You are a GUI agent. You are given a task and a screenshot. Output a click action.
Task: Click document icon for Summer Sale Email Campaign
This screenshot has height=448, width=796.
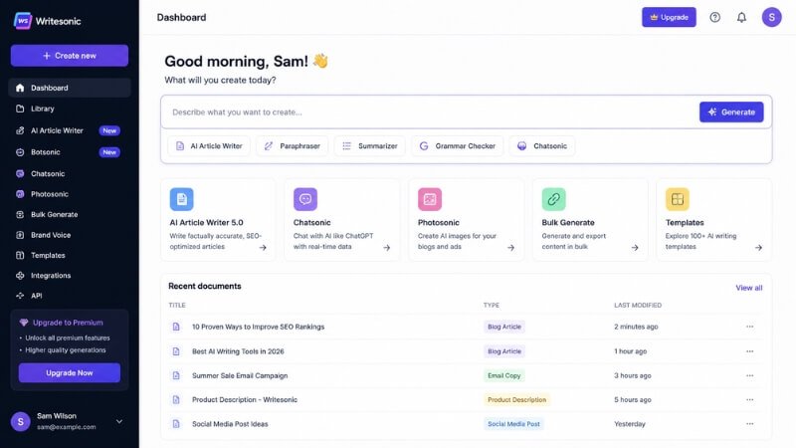coord(176,375)
